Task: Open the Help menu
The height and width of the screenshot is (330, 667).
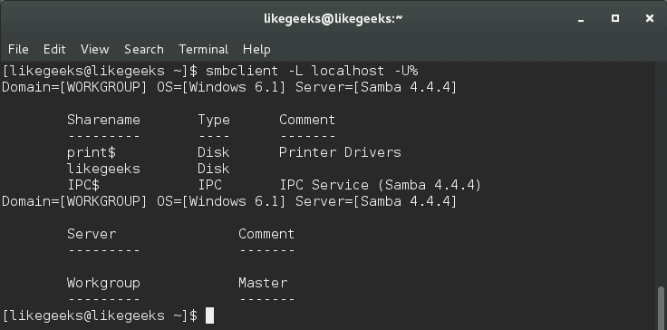Action: click(256, 49)
